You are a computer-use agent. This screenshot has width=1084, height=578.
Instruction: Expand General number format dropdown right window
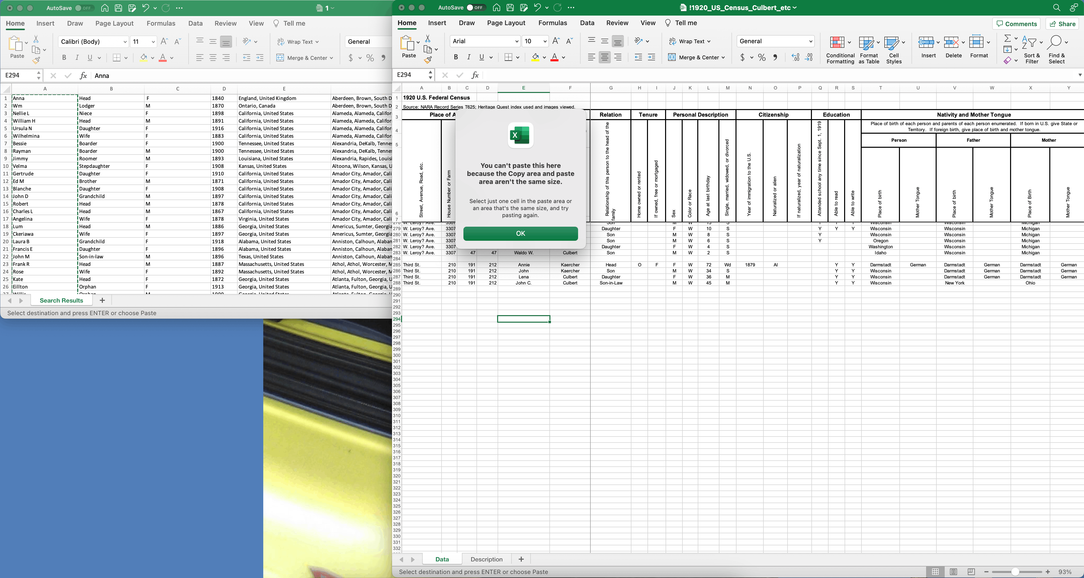tap(810, 41)
